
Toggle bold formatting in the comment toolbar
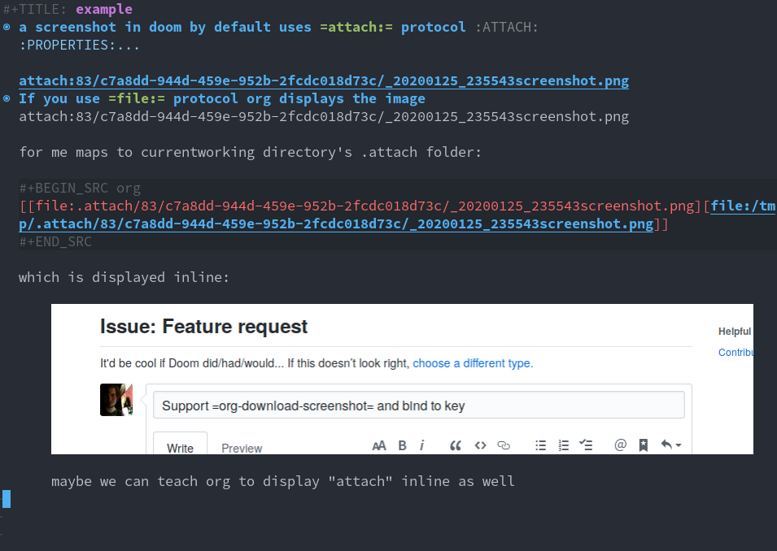click(x=402, y=445)
